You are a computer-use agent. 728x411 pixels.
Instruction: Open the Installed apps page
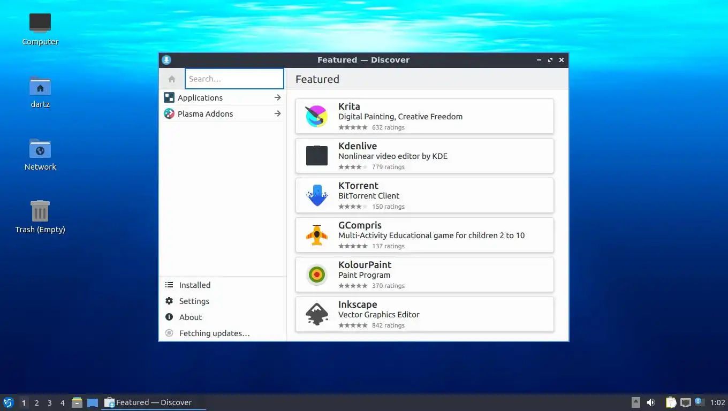point(222,285)
